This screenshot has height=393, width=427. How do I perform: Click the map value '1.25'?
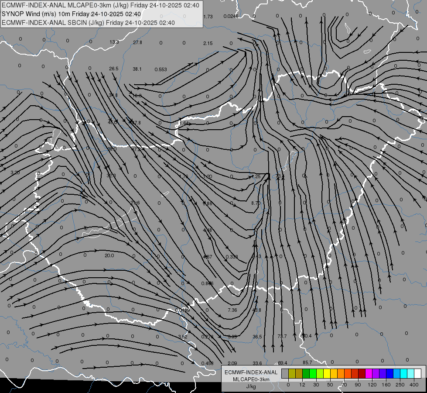coord(256,176)
